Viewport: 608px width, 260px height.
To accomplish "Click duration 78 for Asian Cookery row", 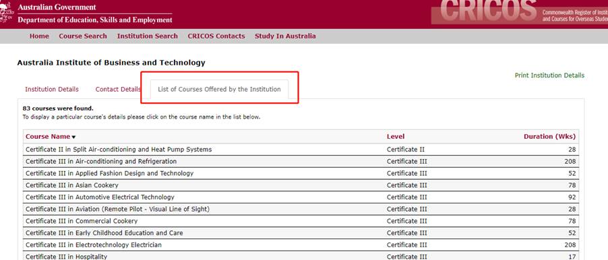I will click(x=572, y=185).
